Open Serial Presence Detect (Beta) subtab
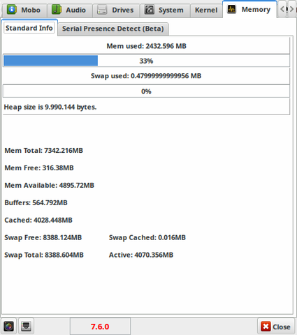 pyautogui.click(x=113, y=29)
